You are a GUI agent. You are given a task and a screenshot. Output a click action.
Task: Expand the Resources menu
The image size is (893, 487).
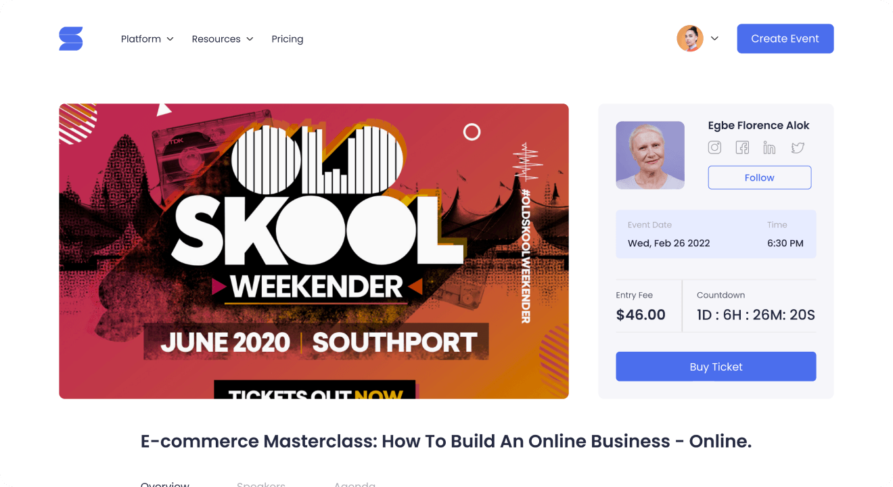tap(223, 39)
